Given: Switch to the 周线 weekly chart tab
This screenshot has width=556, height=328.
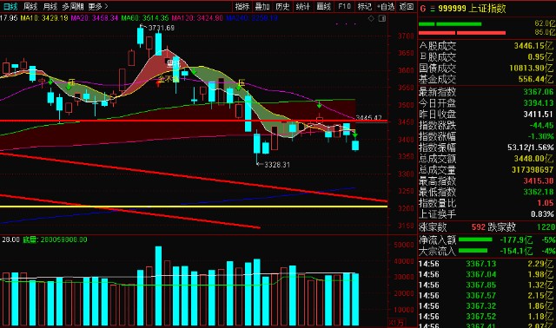Looking at the screenshot, I should (30, 6).
